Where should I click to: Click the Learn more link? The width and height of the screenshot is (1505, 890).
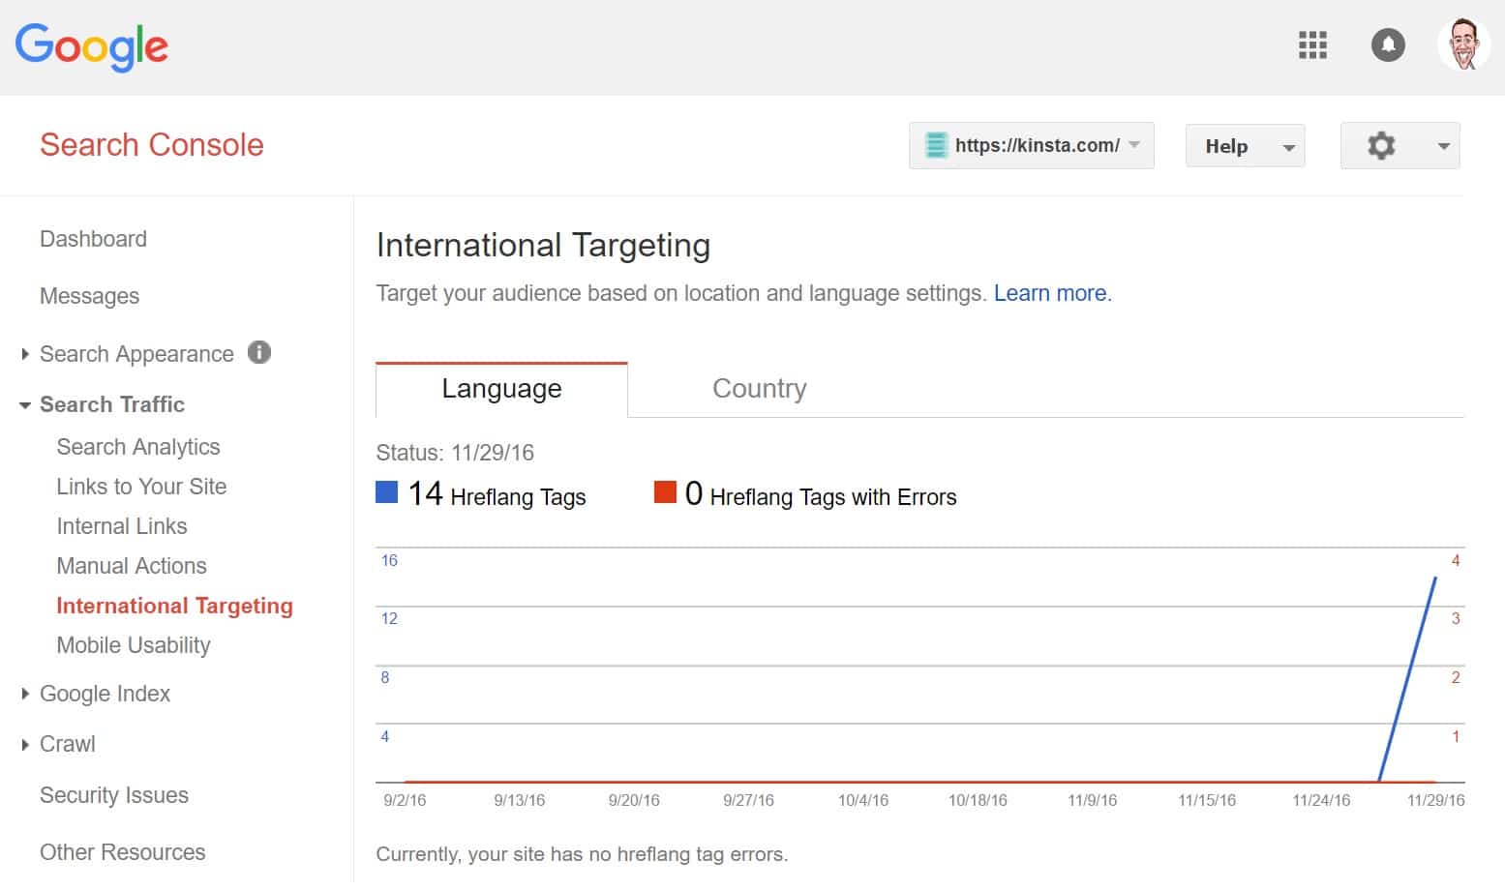tap(1051, 293)
